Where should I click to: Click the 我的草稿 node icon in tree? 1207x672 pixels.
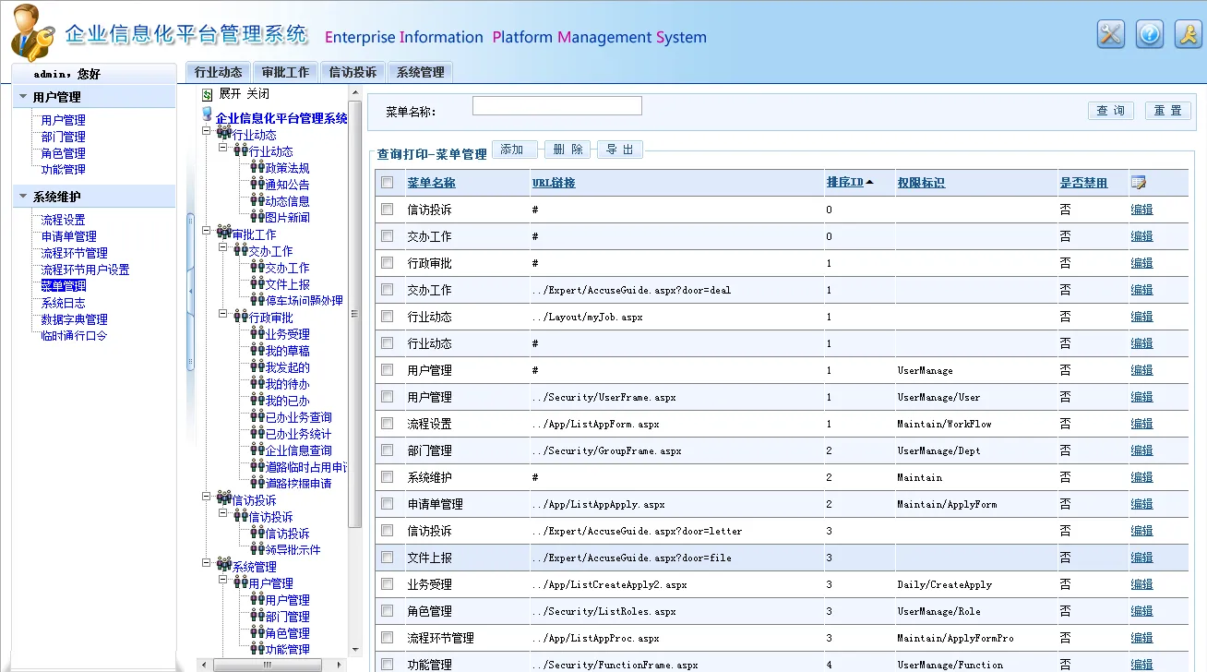click(x=257, y=351)
